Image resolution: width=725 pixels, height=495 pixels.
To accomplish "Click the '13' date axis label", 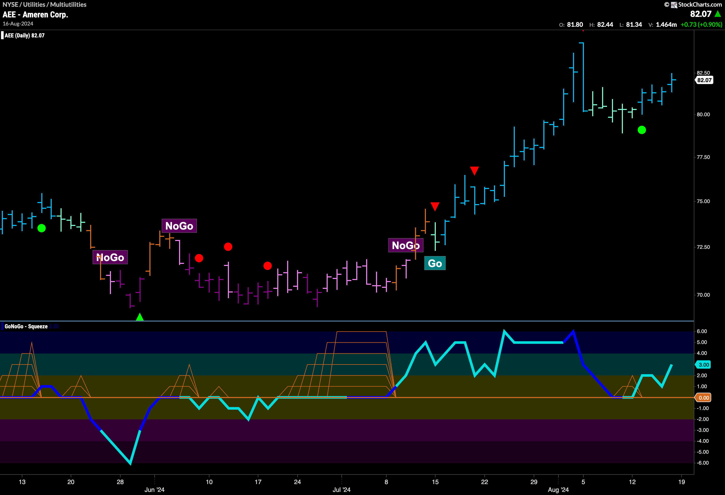I will 22,482.
